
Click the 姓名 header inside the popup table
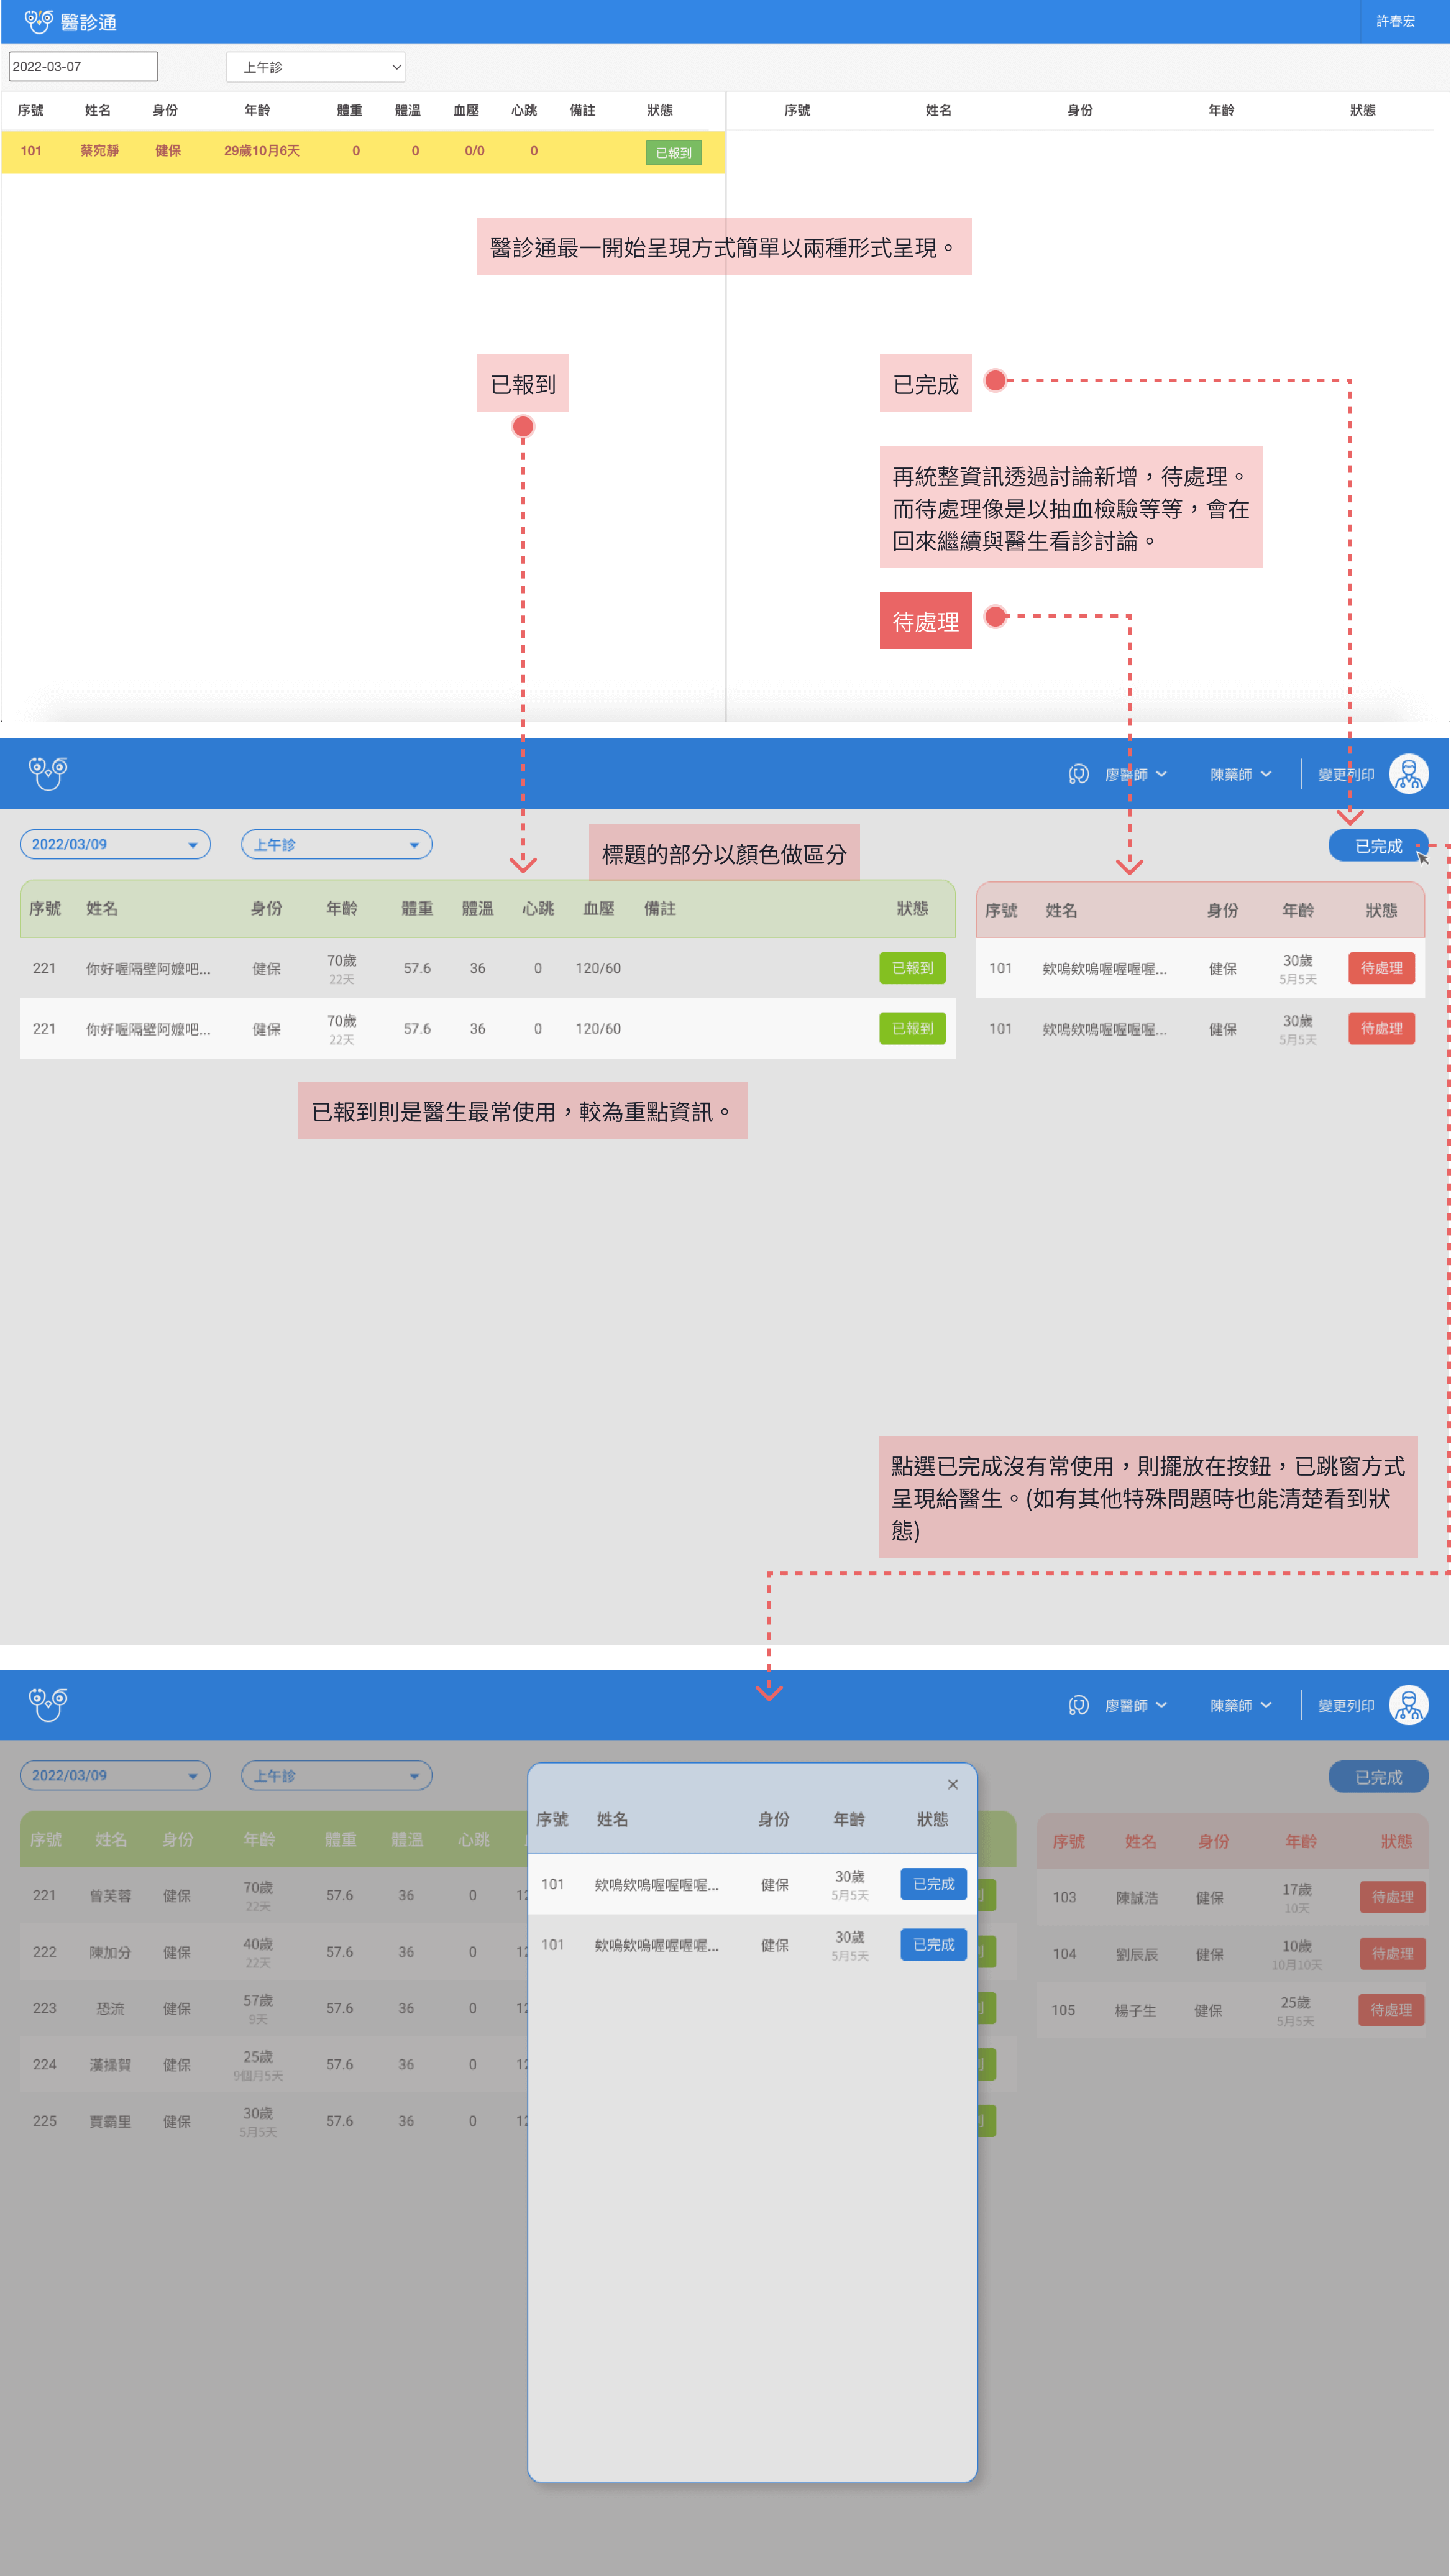pyautogui.click(x=612, y=1819)
